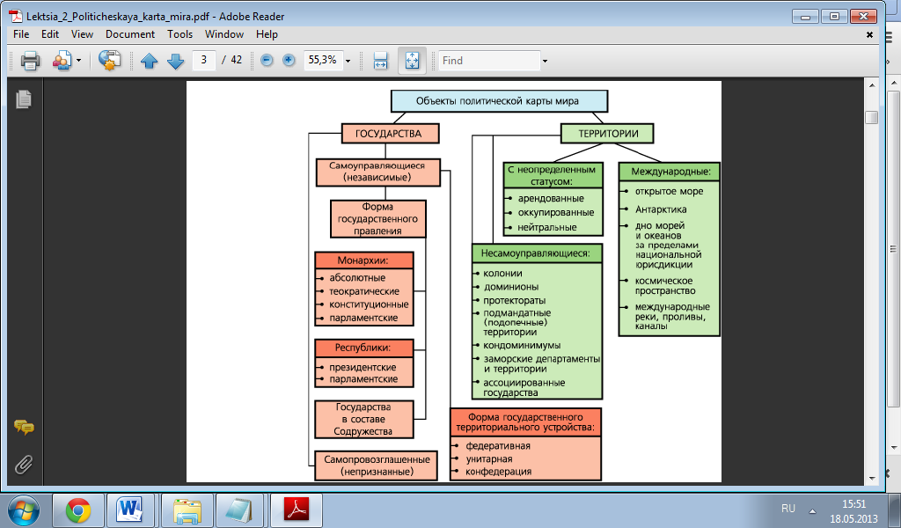Go to next page with down arrow
Image resolution: width=901 pixels, height=528 pixels.
coord(175,61)
